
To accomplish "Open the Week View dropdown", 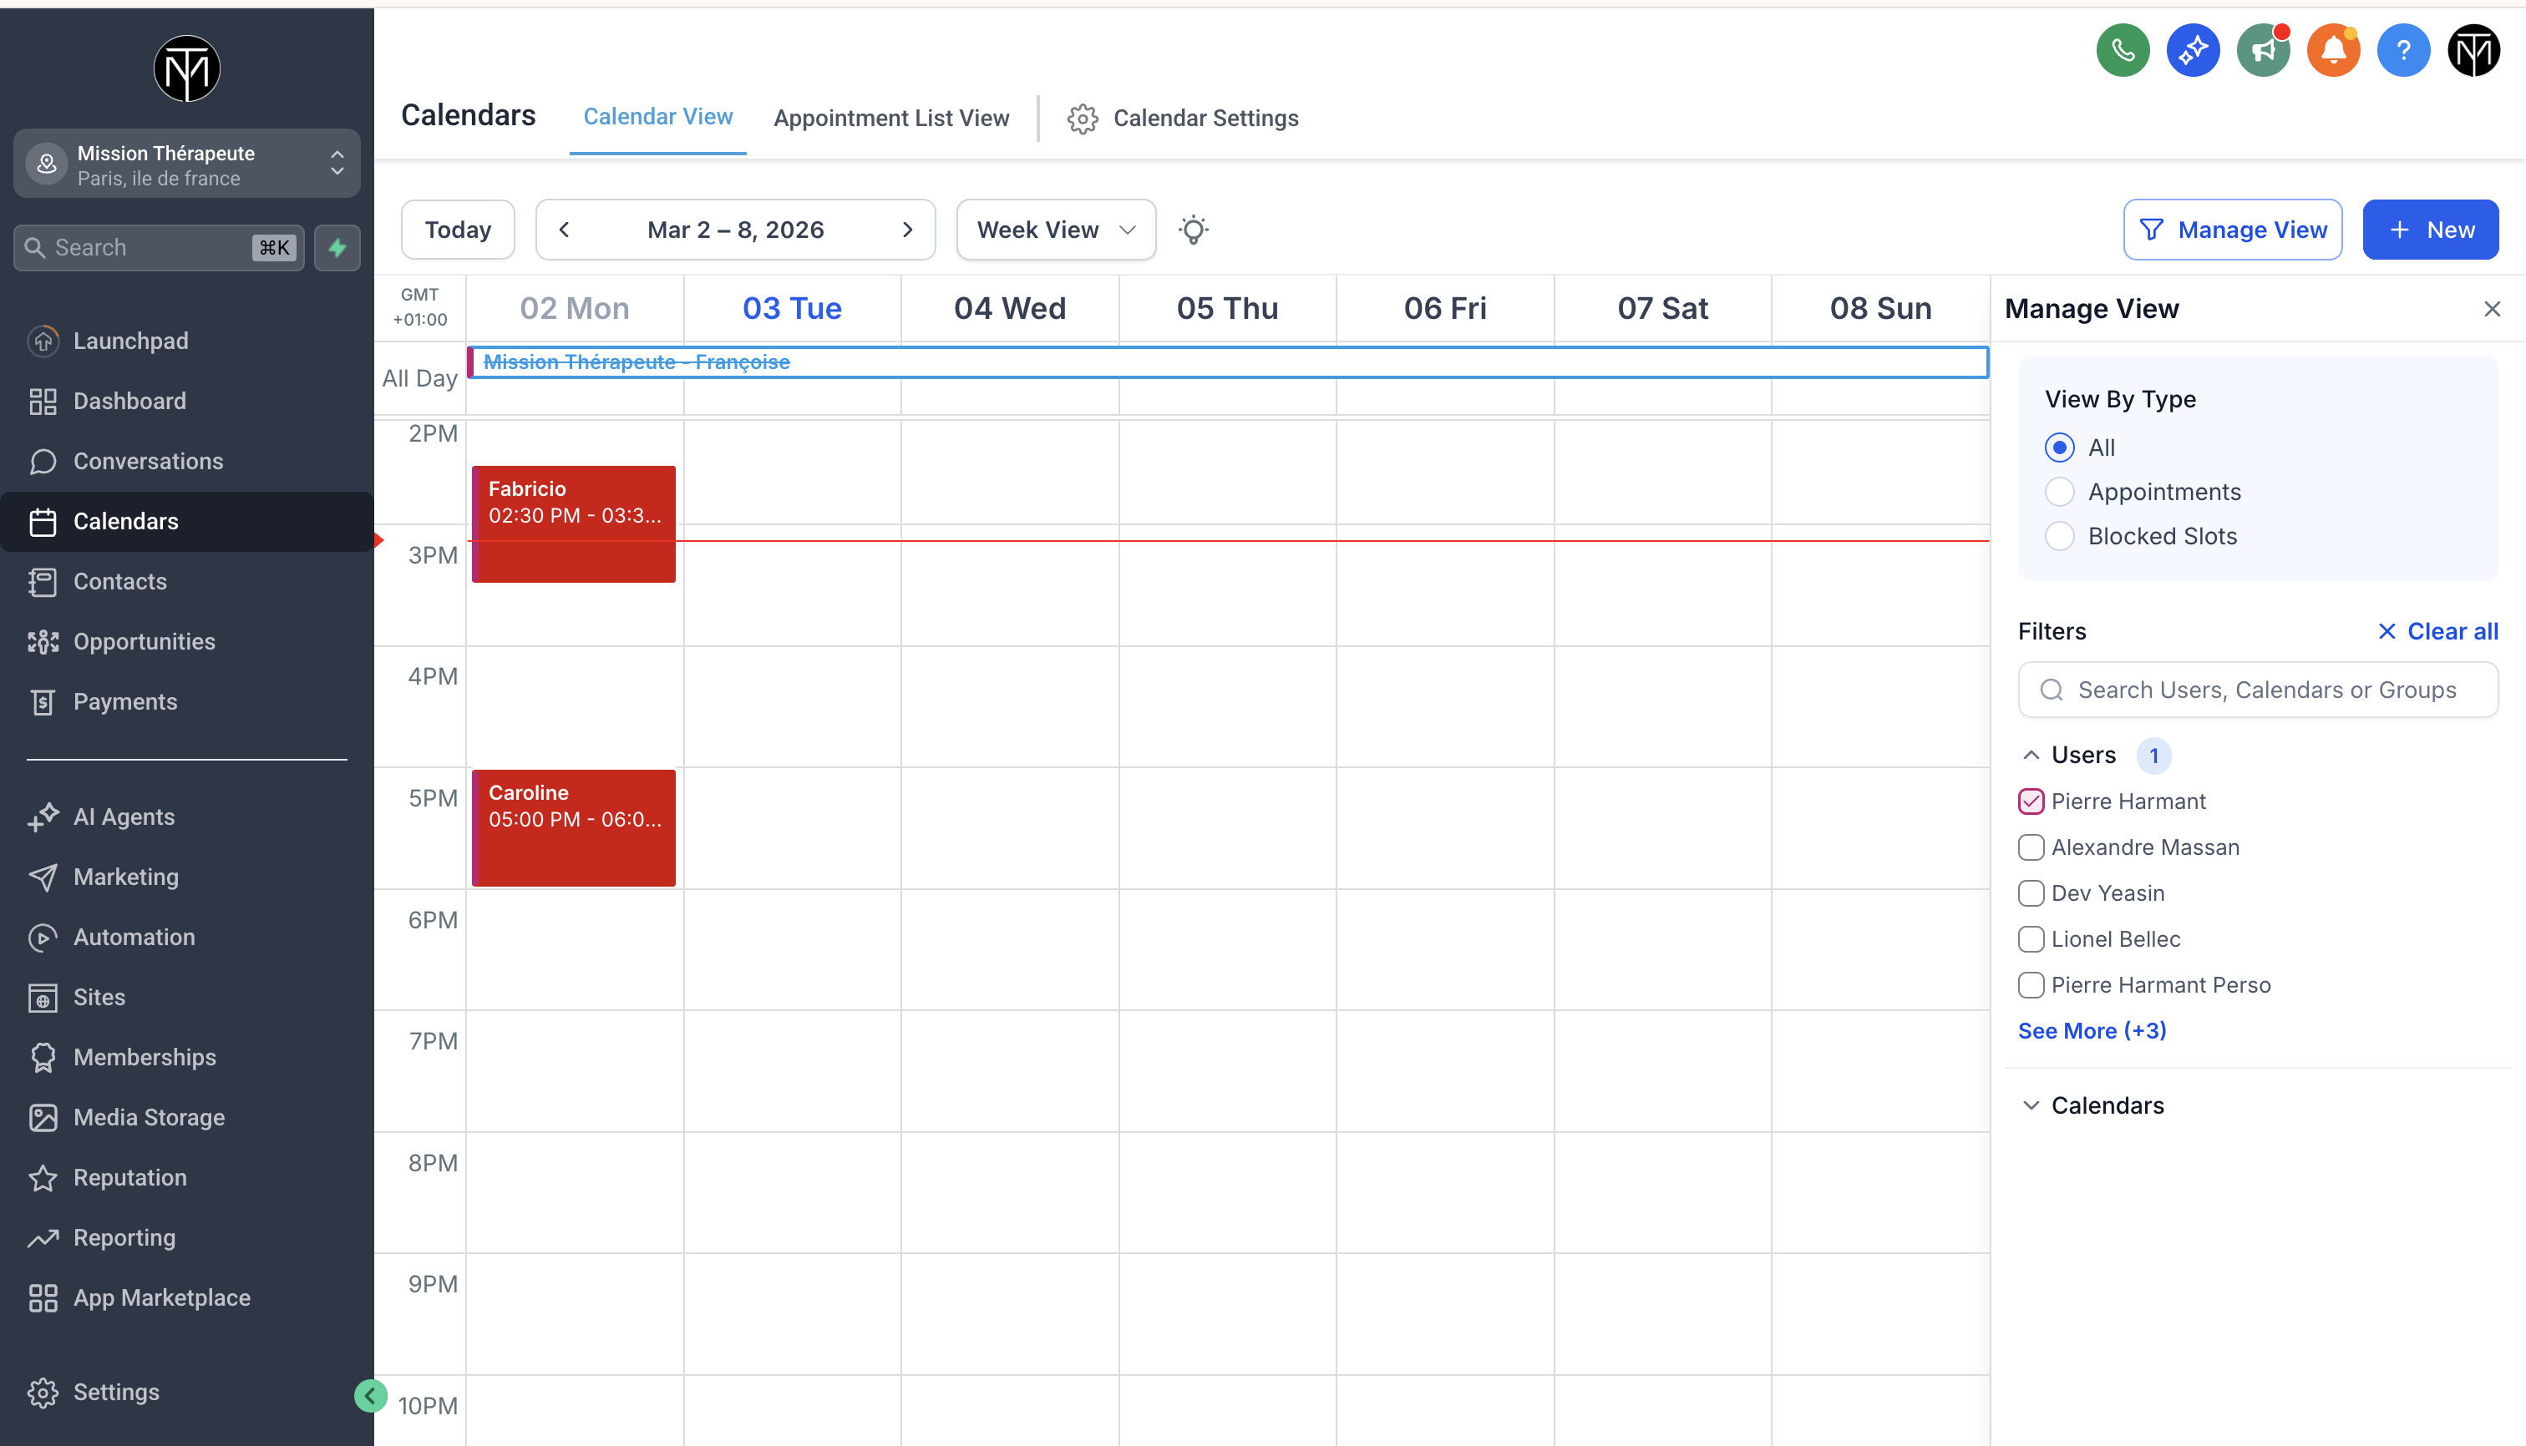I will pyautogui.click(x=1055, y=230).
